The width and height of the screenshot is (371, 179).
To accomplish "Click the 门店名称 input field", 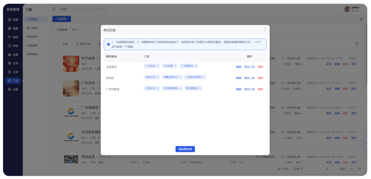I will click(86, 30).
